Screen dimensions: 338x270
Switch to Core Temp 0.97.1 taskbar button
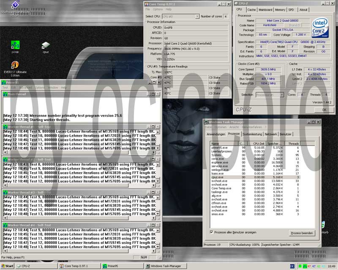(x=79, y=266)
